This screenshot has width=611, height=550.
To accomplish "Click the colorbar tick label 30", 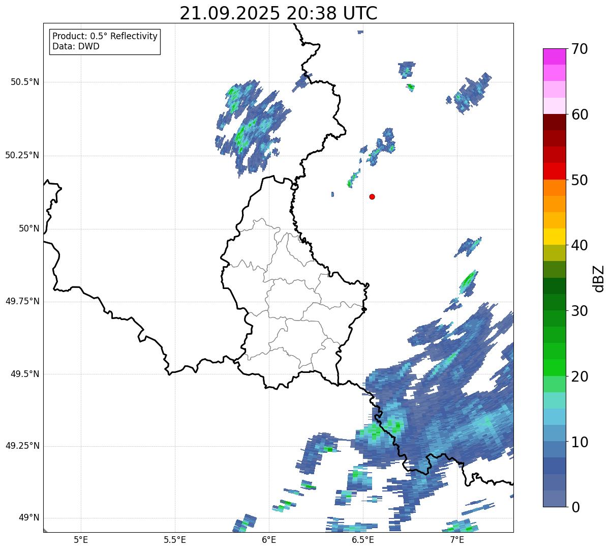I will [x=579, y=311].
